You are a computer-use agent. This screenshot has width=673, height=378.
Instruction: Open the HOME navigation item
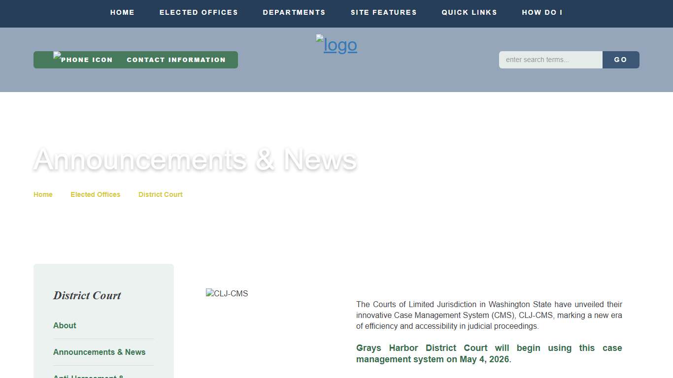point(122,12)
